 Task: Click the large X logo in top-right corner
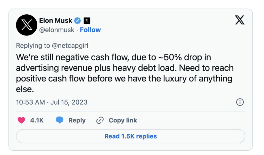pos(240,20)
